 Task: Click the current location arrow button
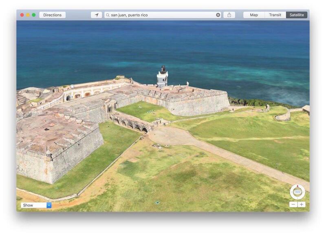(x=97, y=15)
